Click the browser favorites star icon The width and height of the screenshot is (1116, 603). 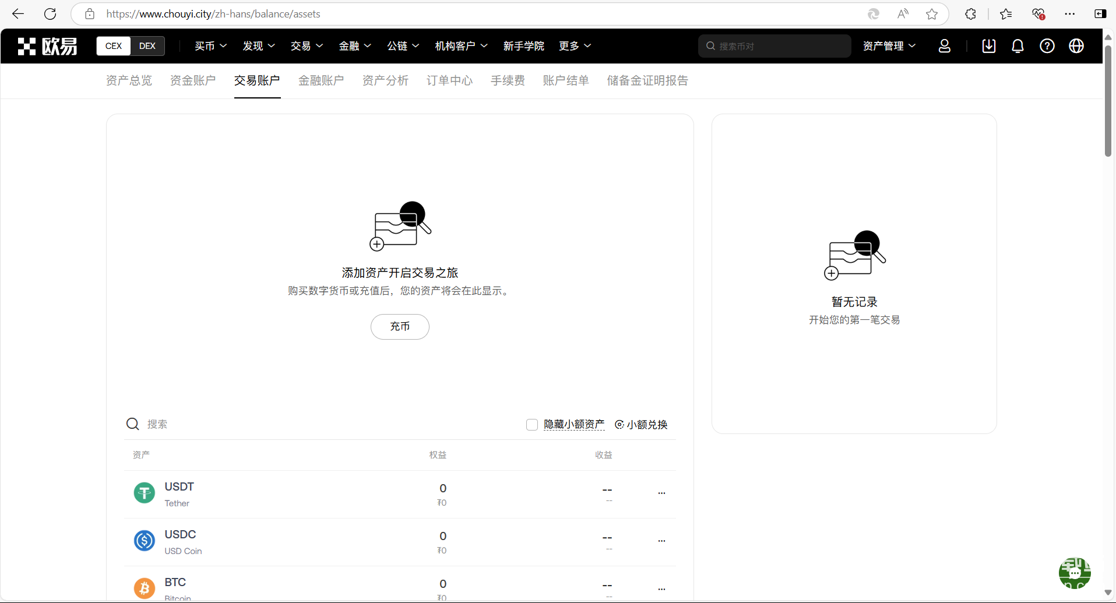point(932,14)
